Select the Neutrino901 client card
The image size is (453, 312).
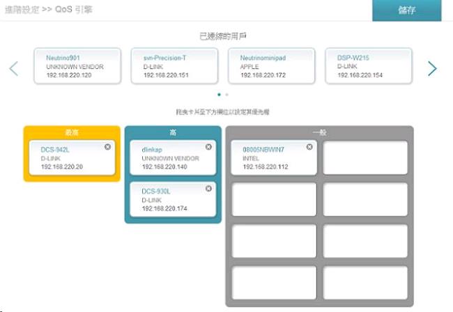pos(77,66)
